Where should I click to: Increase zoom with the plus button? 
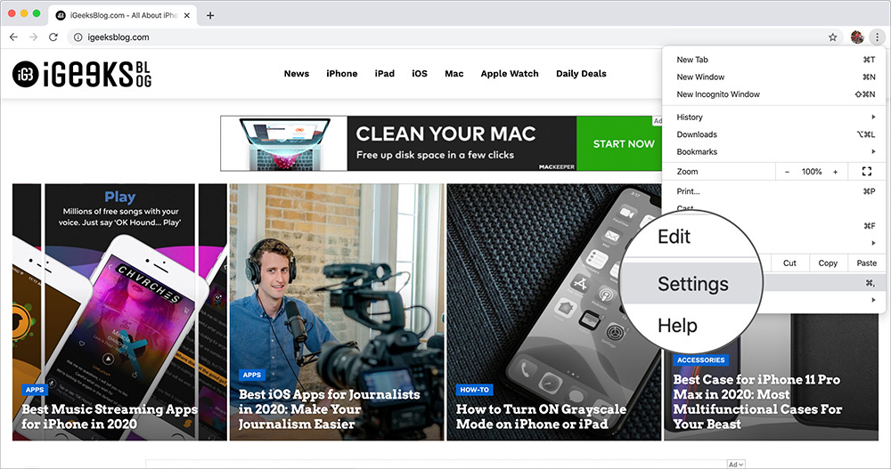coord(835,172)
